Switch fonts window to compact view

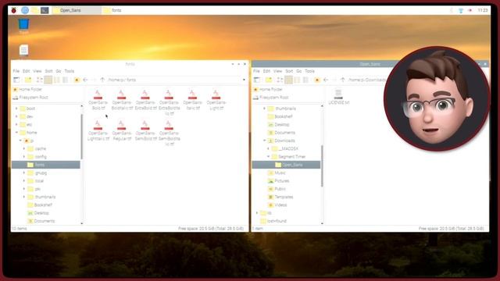click(57, 80)
